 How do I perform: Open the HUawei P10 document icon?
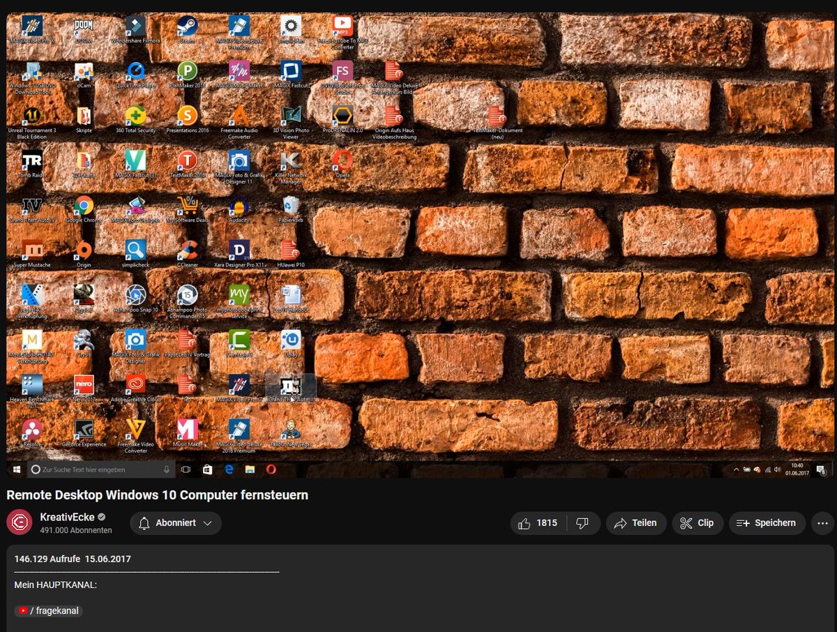(290, 254)
